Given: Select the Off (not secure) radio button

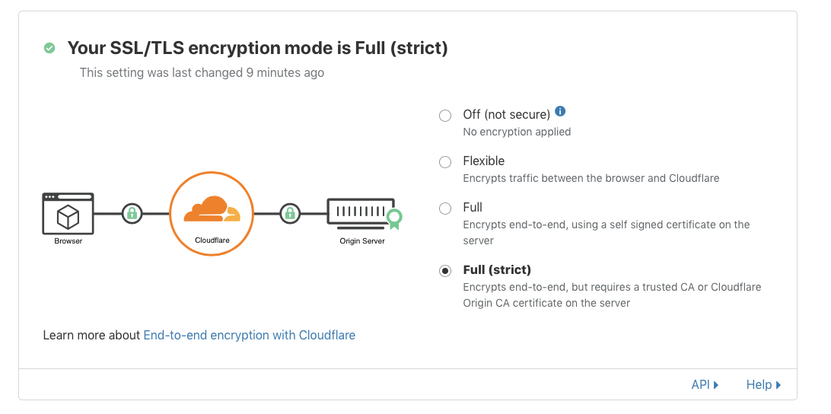Looking at the screenshot, I should (445, 116).
